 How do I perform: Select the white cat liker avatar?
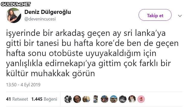(132, 99)
